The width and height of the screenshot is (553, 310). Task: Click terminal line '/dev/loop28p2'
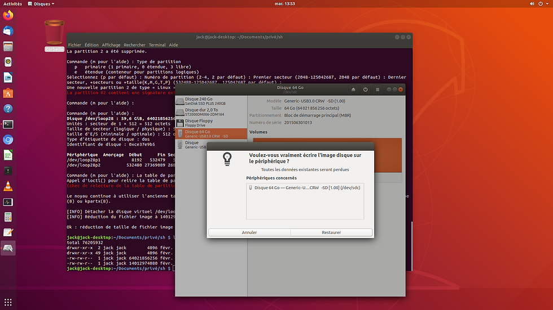[x=84, y=165]
